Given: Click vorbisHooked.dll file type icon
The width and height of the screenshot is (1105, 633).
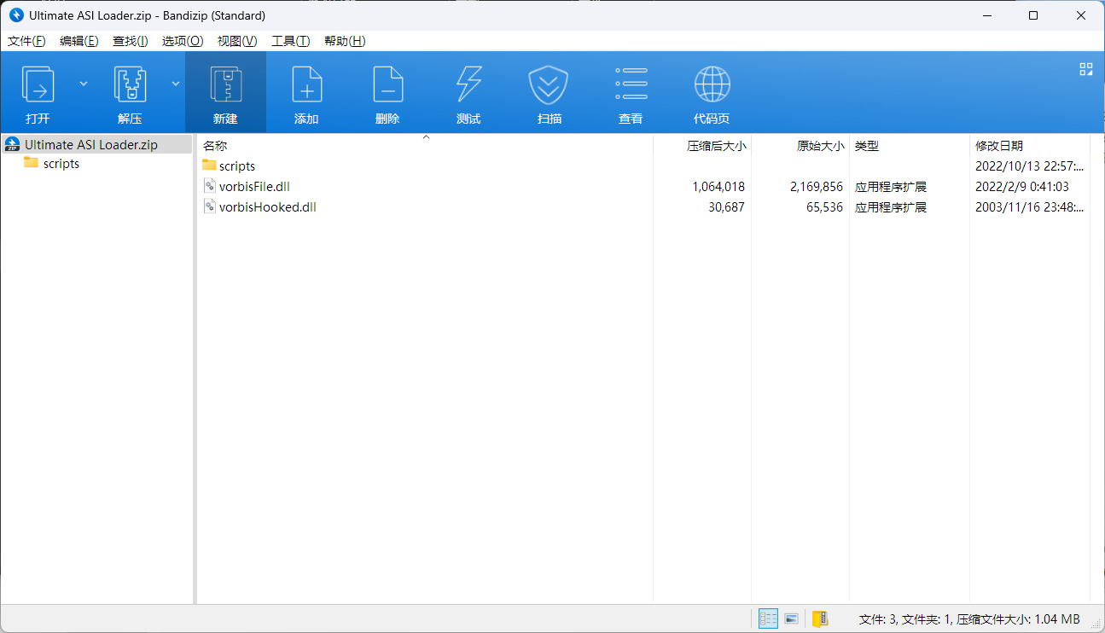Looking at the screenshot, I should [210, 206].
